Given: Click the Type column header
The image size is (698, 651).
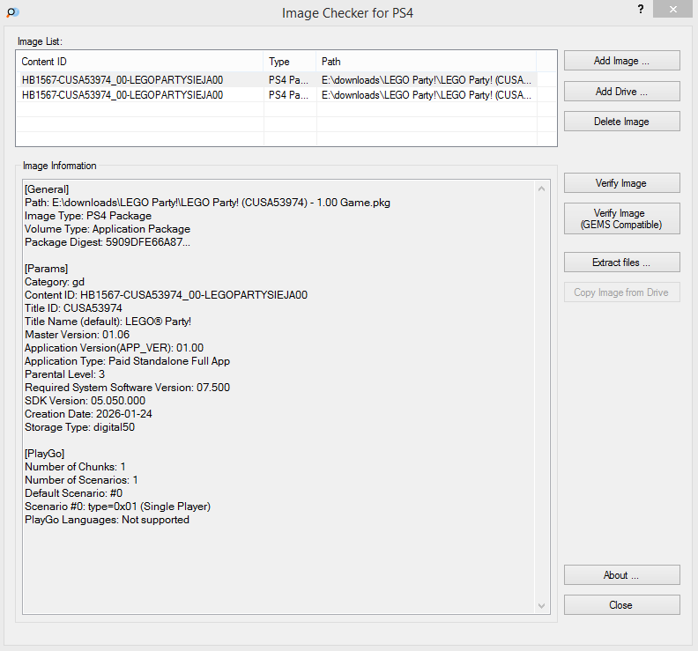Looking at the screenshot, I should 289,62.
